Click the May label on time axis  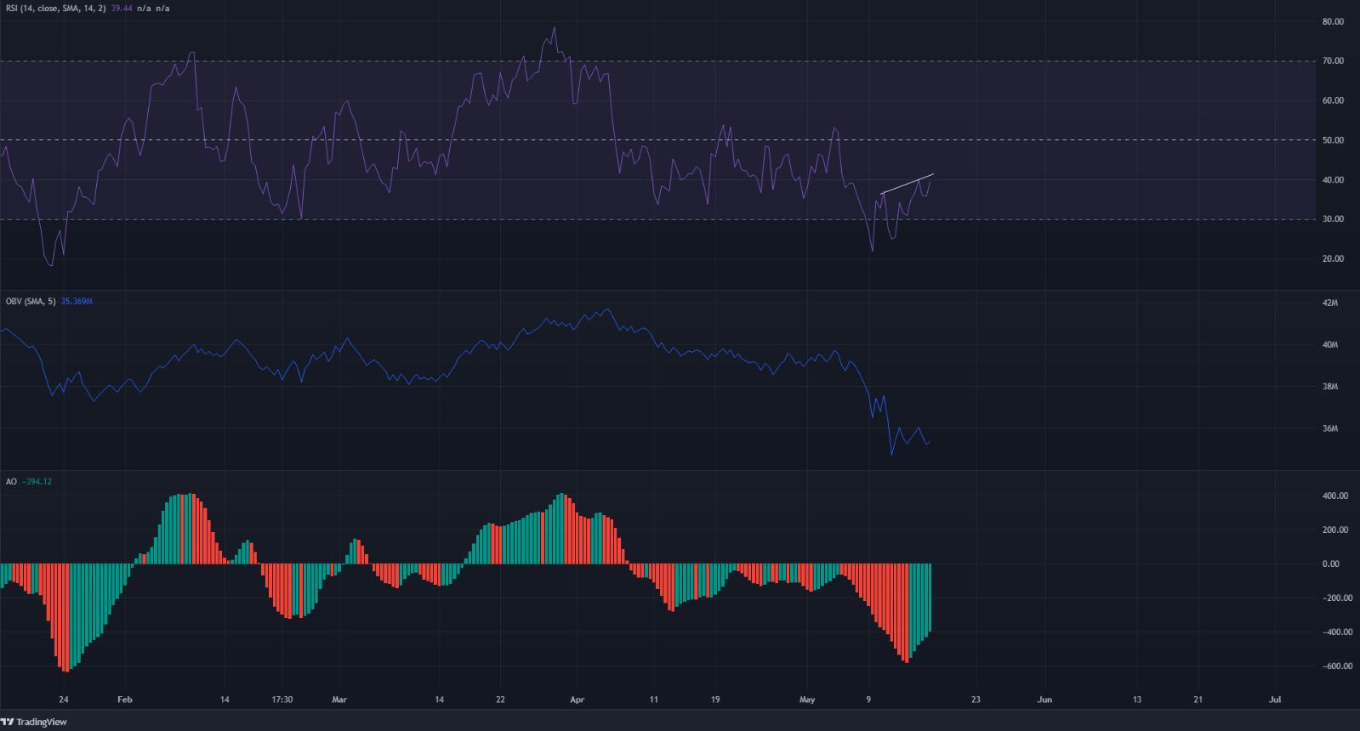click(807, 700)
